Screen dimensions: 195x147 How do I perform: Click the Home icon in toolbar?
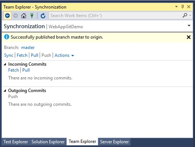point(24,16)
